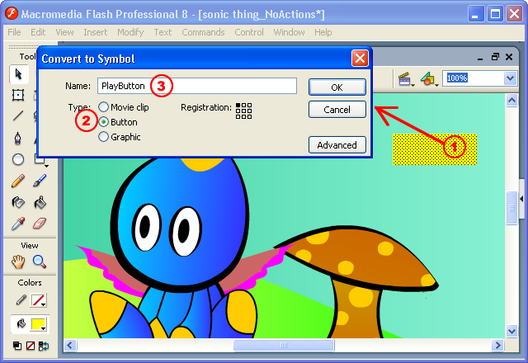The width and height of the screenshot is (528, 363).
Task: Open the zoom percentage dropdown
Action: (x=510, y=78)
